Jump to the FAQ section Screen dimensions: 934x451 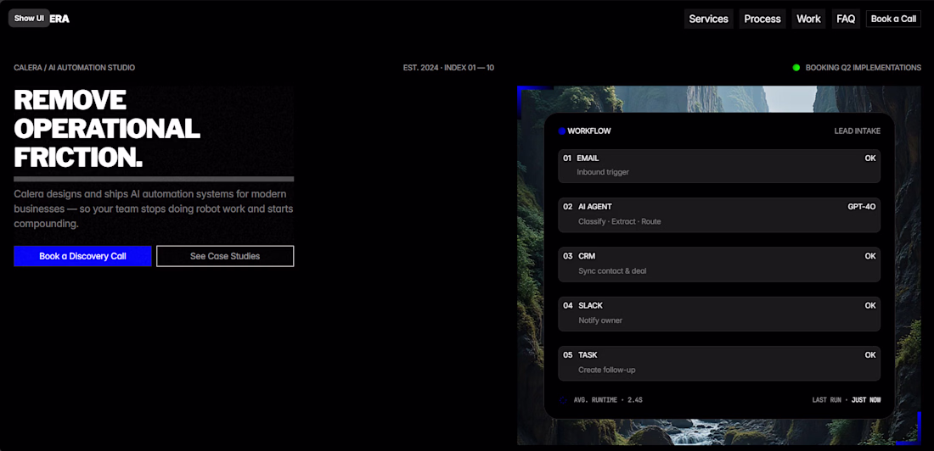pyautogui.click(x=845, y=19)
